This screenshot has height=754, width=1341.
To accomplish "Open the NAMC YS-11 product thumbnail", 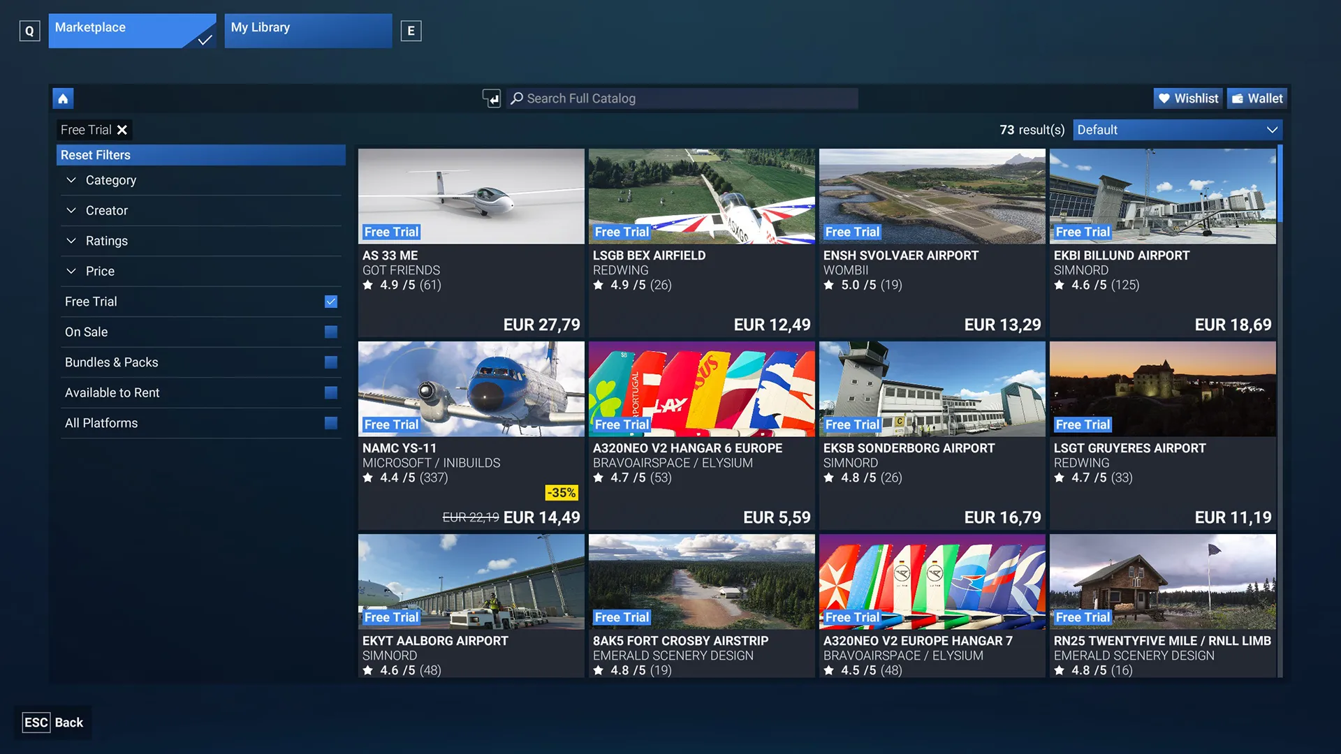I will (x=471, y=389).
